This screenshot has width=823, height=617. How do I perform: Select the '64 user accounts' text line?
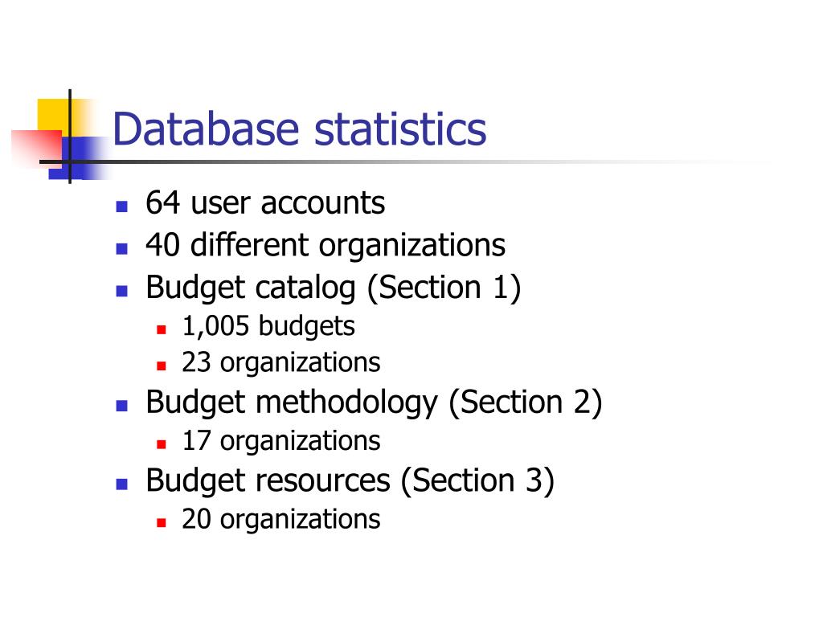pyautogui.click(x=265, y=202)
